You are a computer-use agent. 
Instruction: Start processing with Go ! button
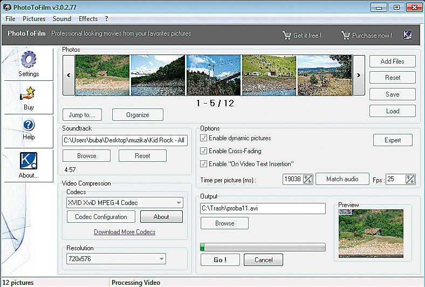(x=220, y=259)
